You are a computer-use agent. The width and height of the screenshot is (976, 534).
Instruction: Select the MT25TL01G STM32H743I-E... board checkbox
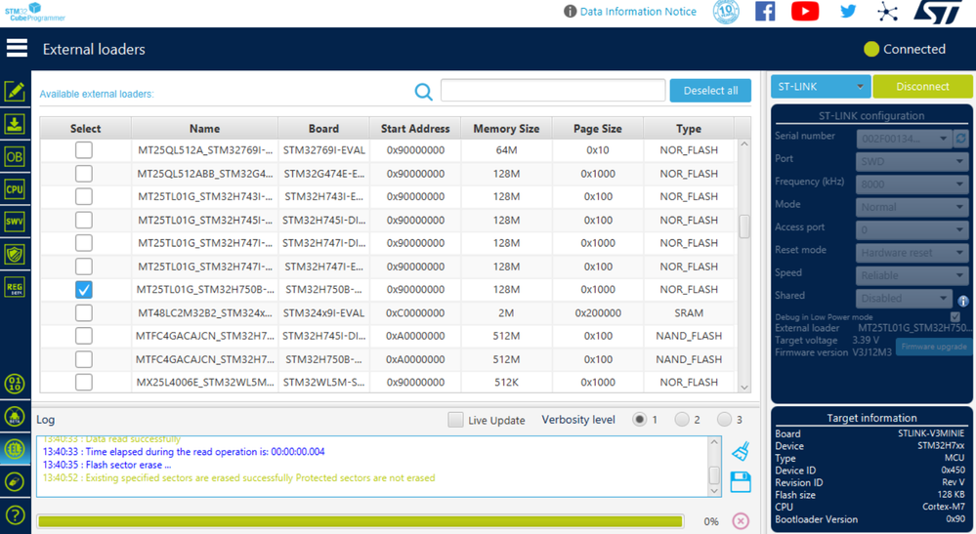pos(84,196)
